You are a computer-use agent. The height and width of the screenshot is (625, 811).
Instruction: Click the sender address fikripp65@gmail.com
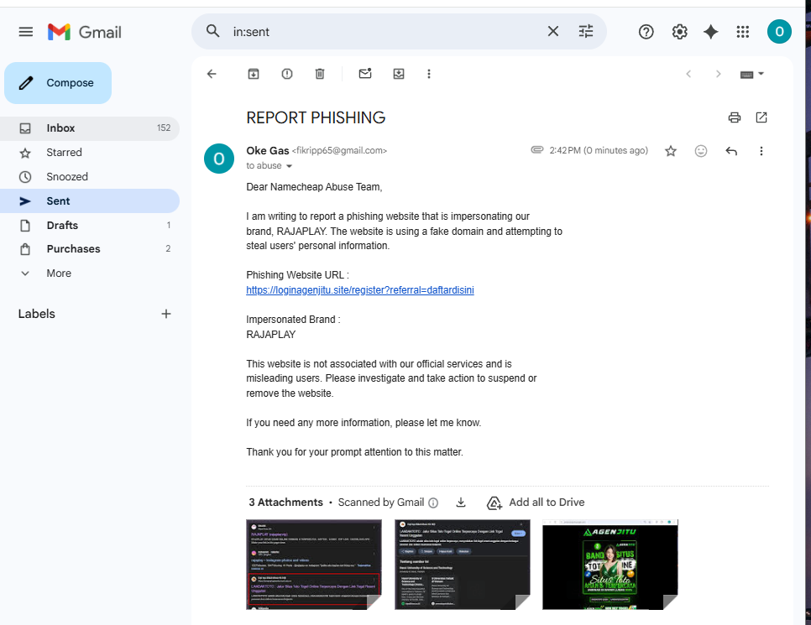pyautogui.click(x=339, y=150)
